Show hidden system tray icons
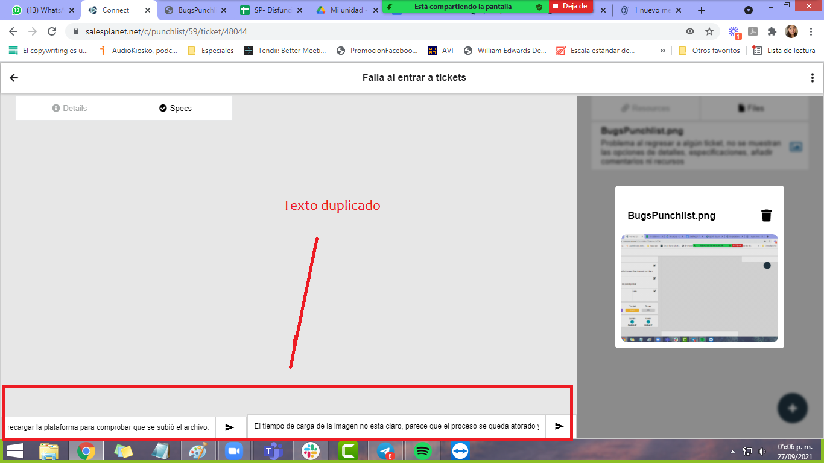The width and height of the screenshot is (824, 463). (732, 451)
